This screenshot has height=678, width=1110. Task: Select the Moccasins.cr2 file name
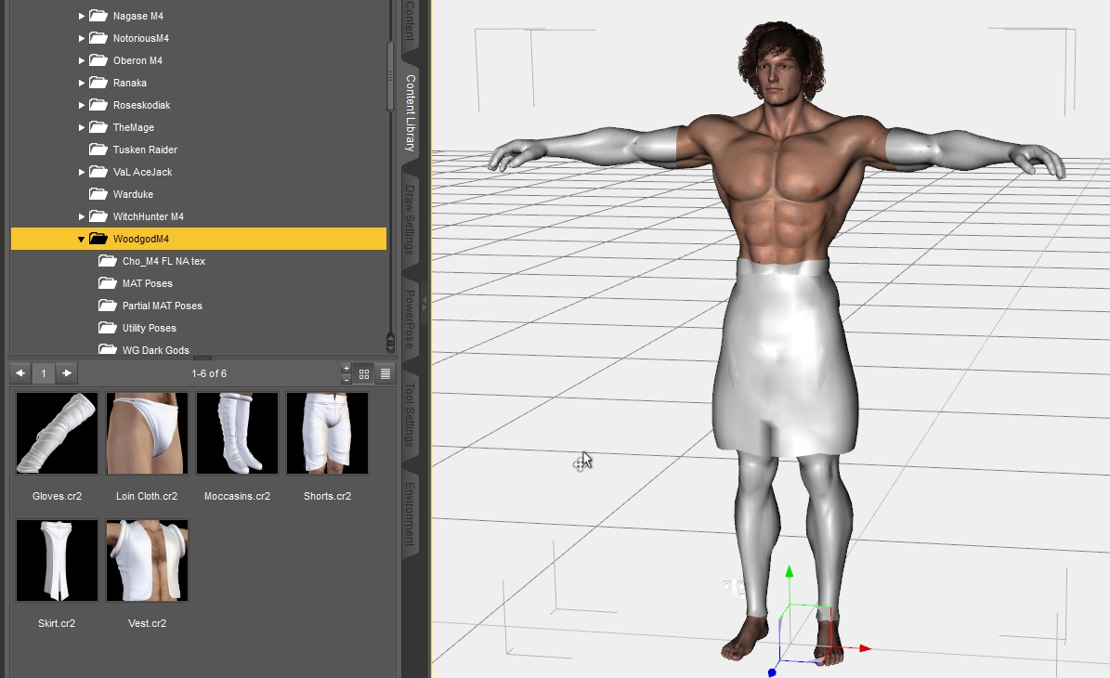pos(237,496)
